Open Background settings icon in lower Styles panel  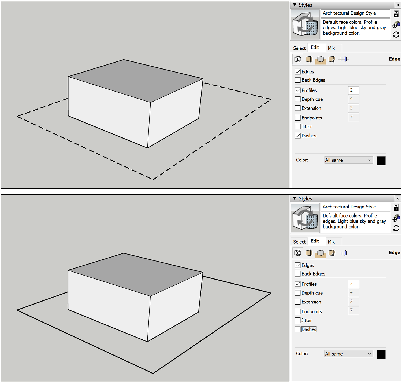[320, 253]
